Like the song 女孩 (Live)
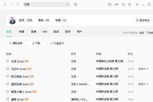Screen dimensions: 153x102 click(x=8, y=61)
